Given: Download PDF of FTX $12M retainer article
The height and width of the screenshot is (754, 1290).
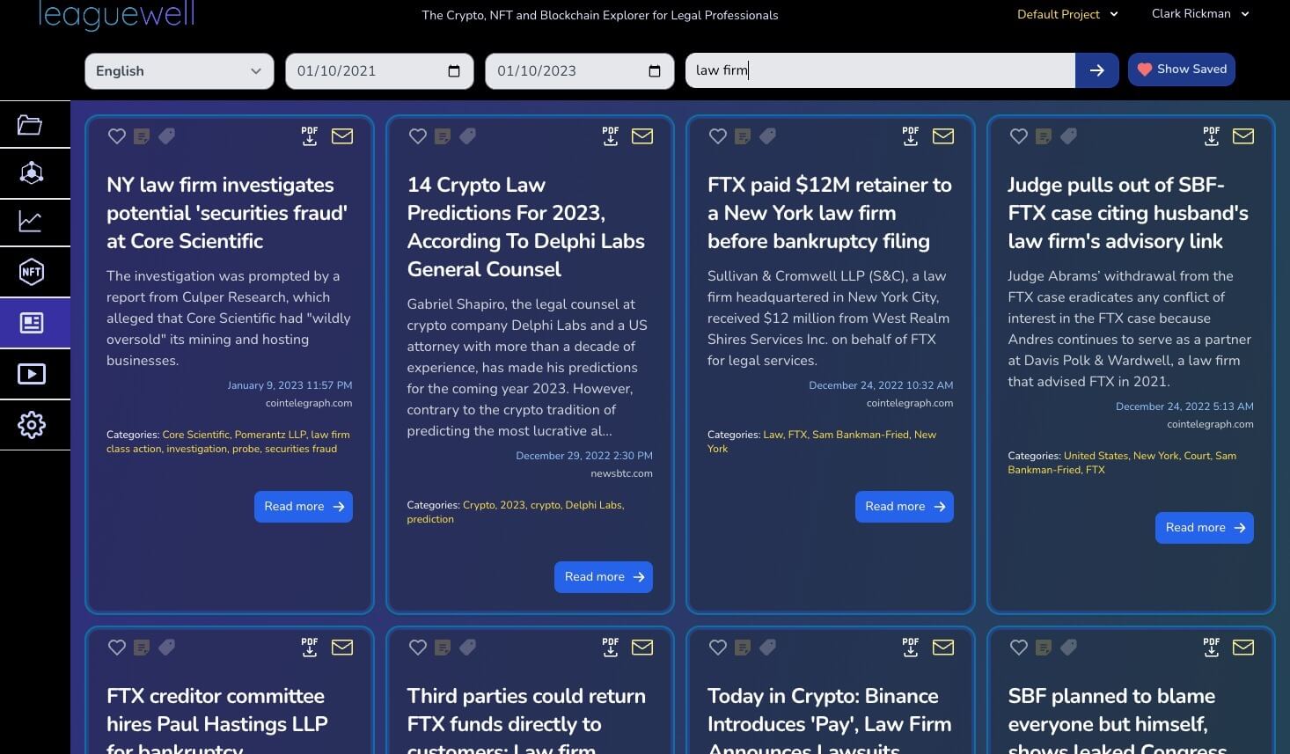Looking at the screenshot, I should pos(911,135).
